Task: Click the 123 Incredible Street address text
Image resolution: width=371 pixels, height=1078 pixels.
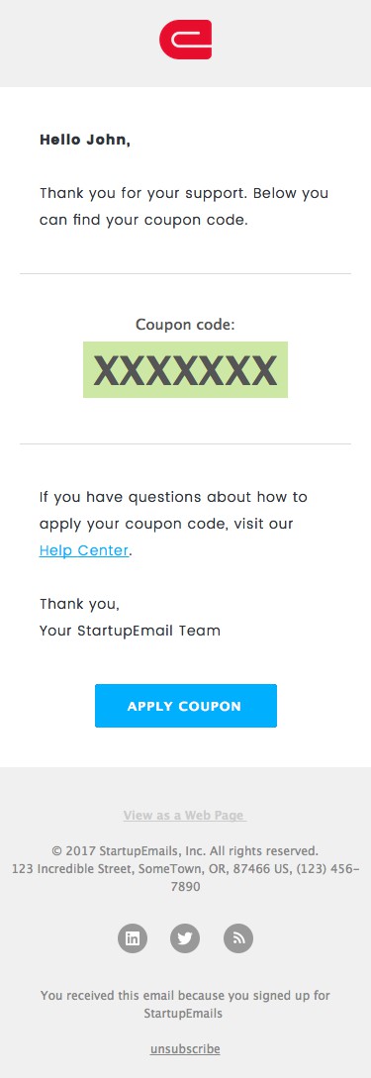Action: click(186, 878)
